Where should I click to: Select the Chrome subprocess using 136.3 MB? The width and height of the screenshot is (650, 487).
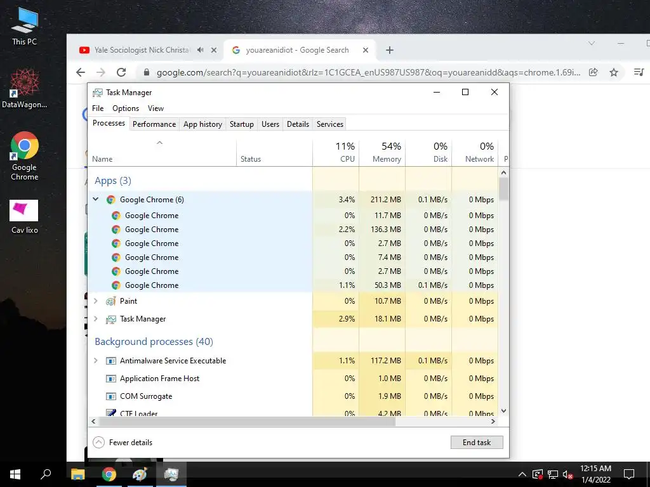coord(293,230)
